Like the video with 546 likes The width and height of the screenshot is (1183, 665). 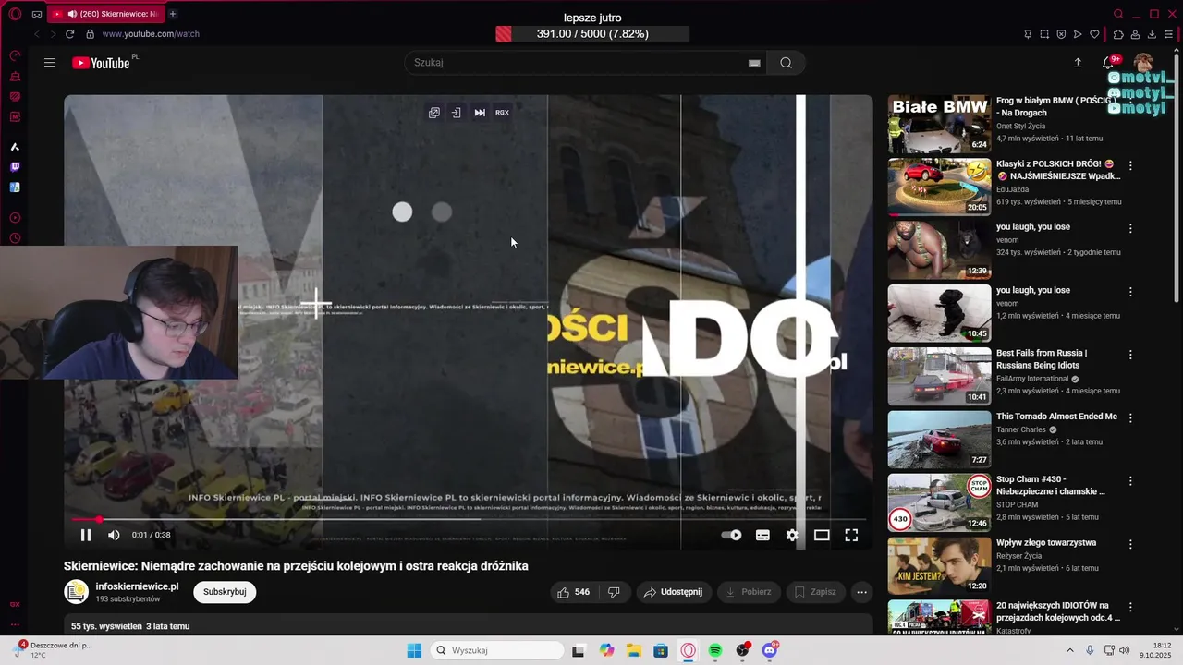(x=574, y=592)
